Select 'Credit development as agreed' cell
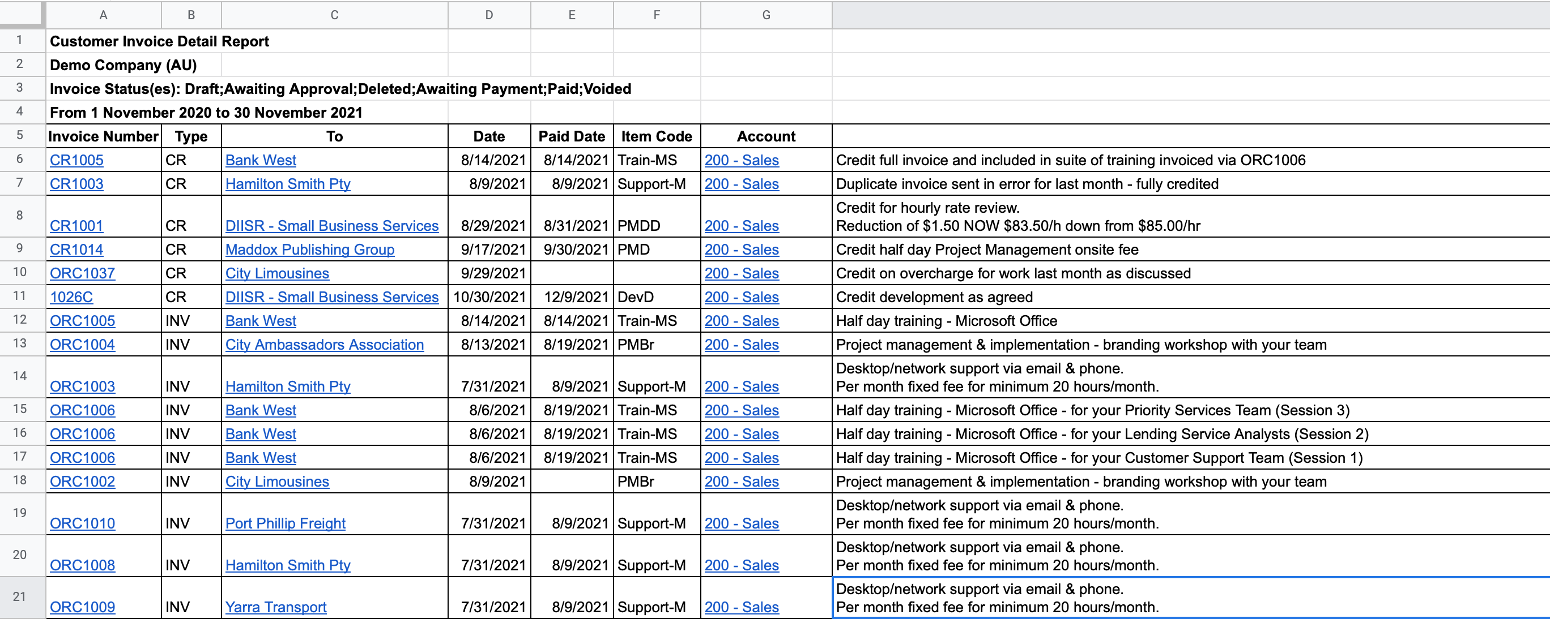1550x619 pixels. (1191, 297)
